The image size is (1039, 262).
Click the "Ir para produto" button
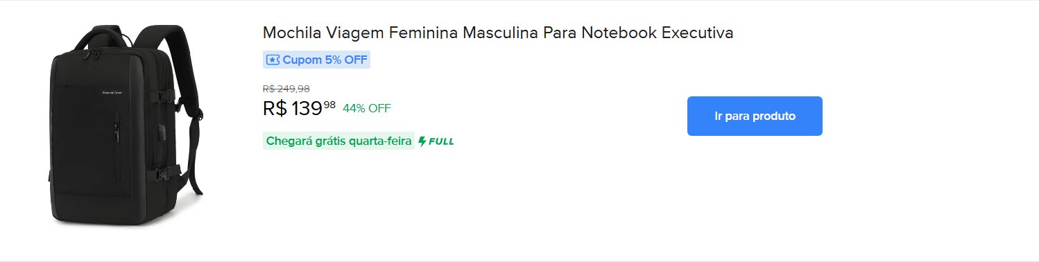click(755, 116)
